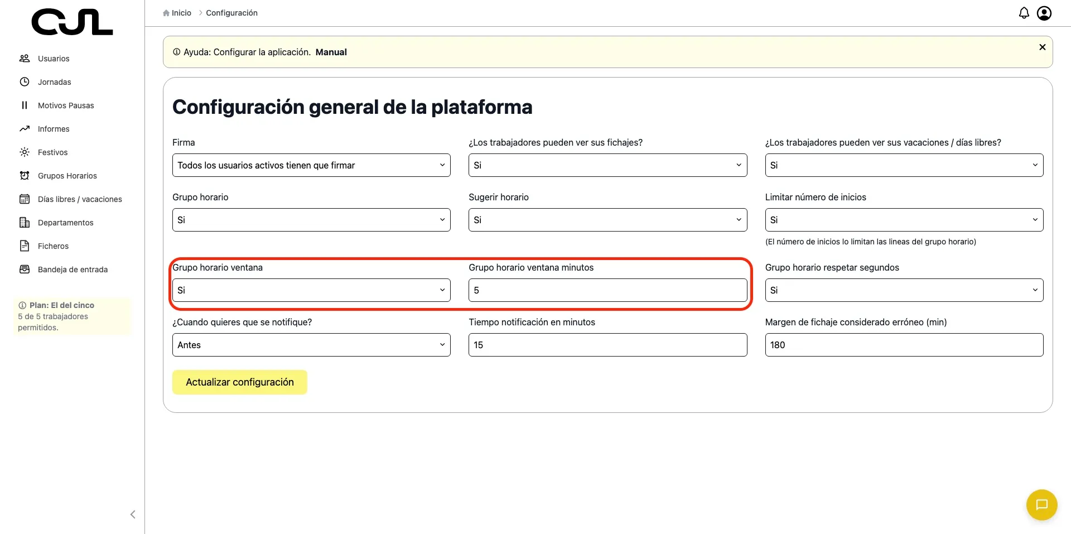Go to Jornadas menu item
The width and height of the screenshot is (1071, 534).
coord(55,82)
